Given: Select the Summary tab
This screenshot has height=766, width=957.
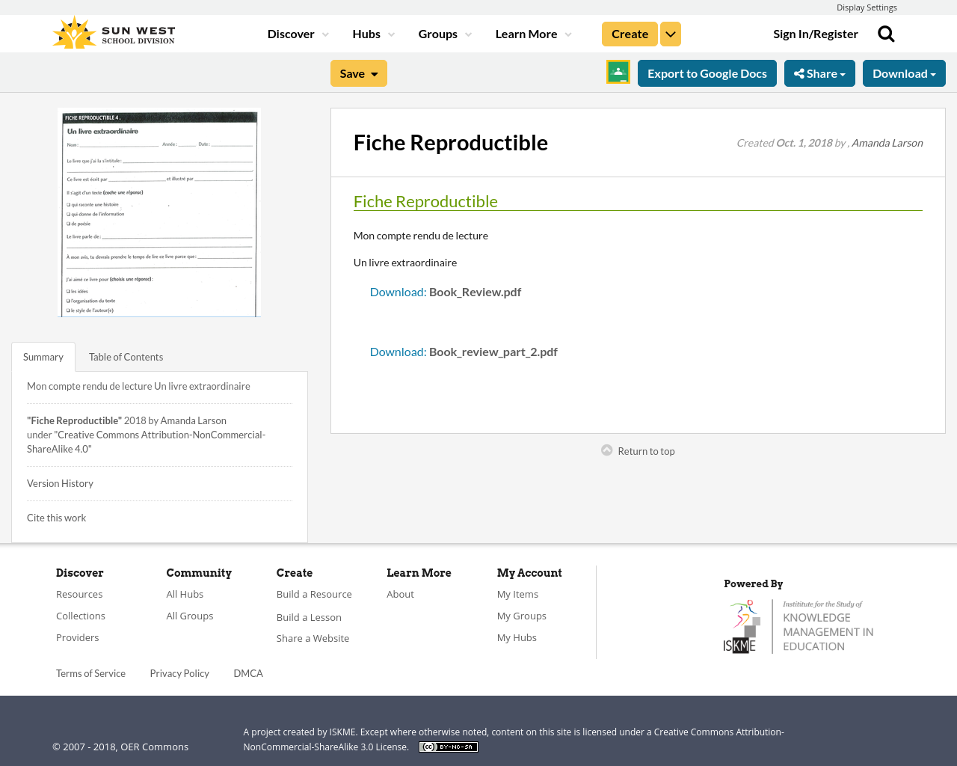Looking at the screenshot, I should (43, 356).
